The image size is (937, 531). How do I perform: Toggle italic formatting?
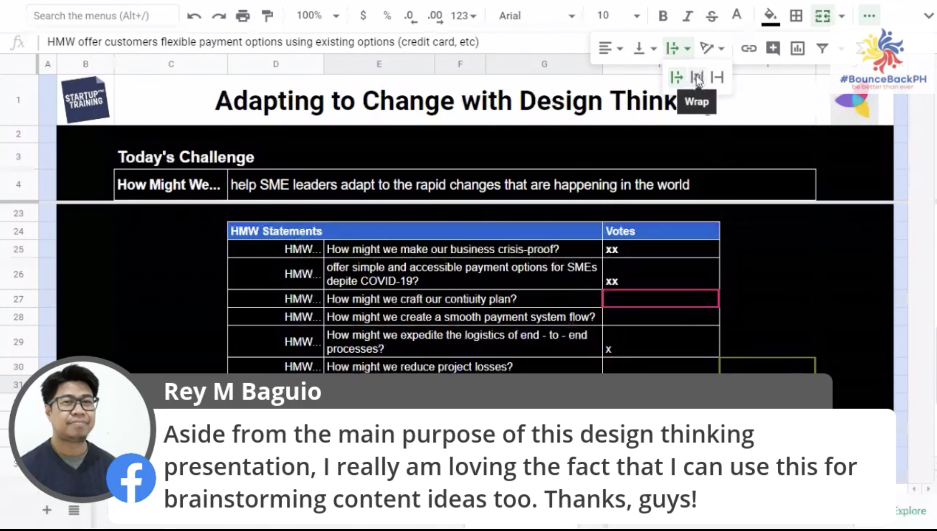[x=687, y=16]
